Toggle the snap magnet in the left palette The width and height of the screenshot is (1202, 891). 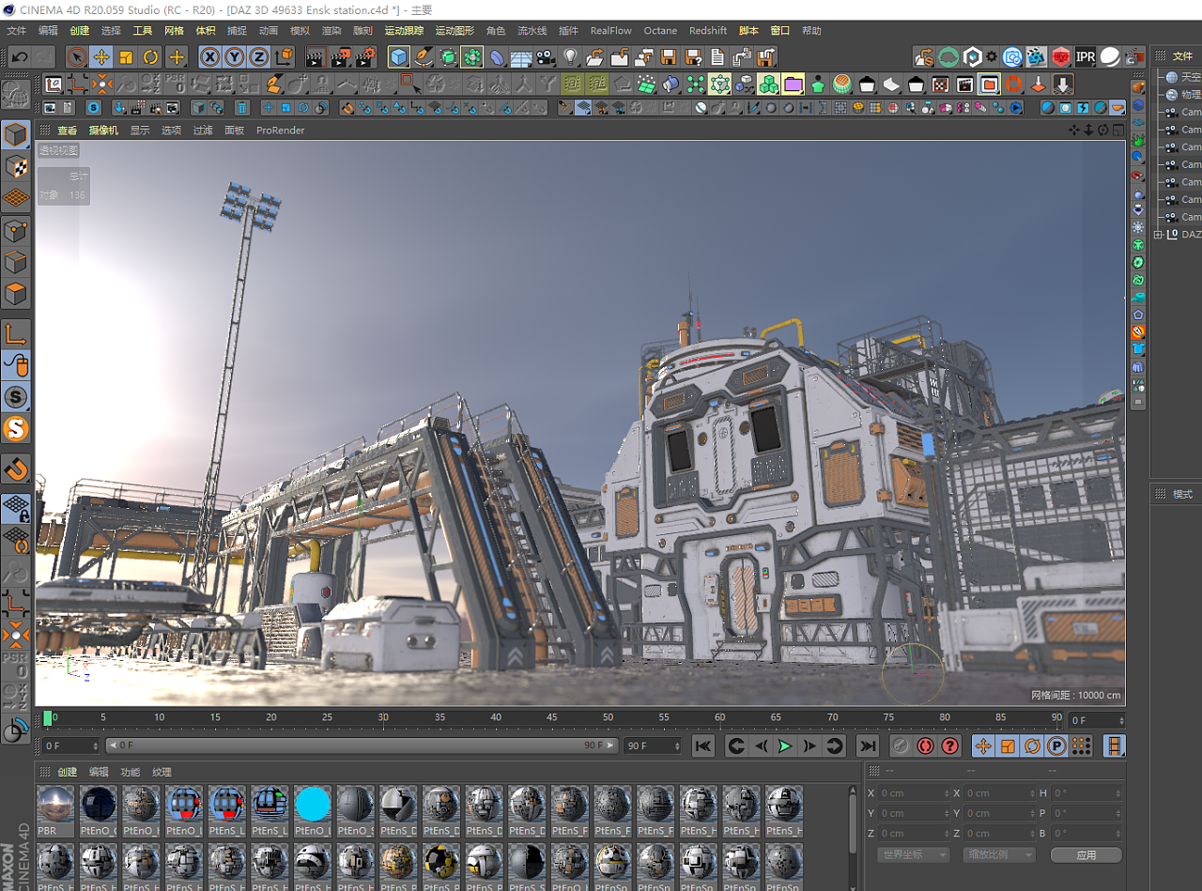coord(16,469)
